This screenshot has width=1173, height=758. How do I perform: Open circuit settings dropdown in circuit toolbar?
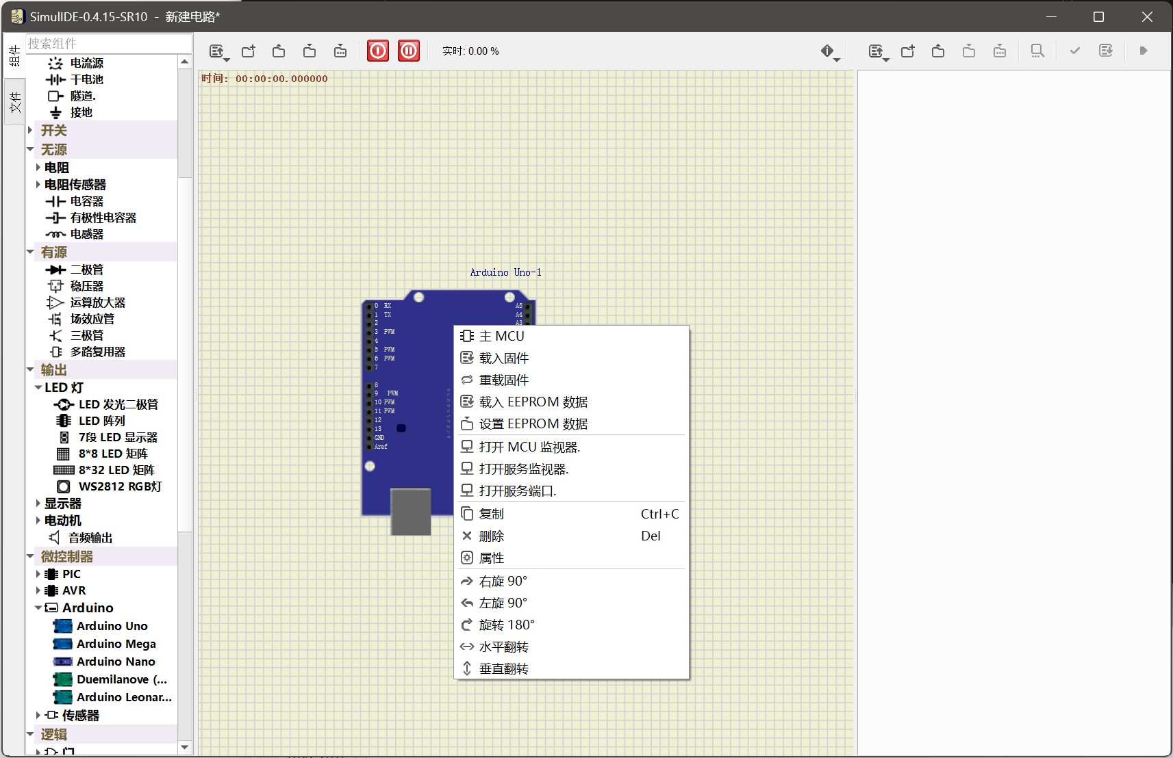218,51
